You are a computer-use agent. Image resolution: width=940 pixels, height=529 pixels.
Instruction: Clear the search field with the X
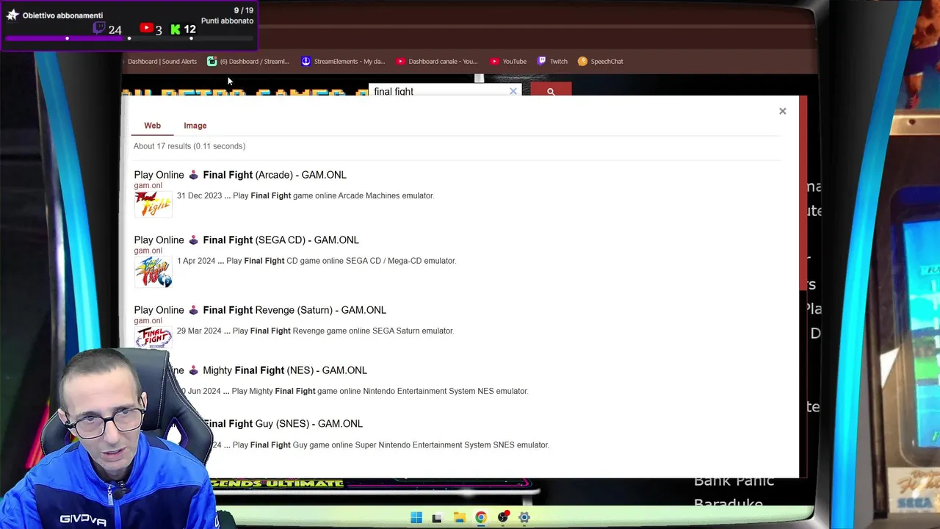click(x=513, y=91)
